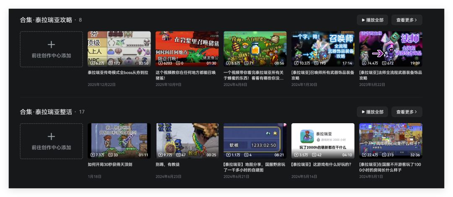Open 地图分享 video thumbnail lasting 08:21
This screenshot has height=197, width=453.
(x=255, y=141)
